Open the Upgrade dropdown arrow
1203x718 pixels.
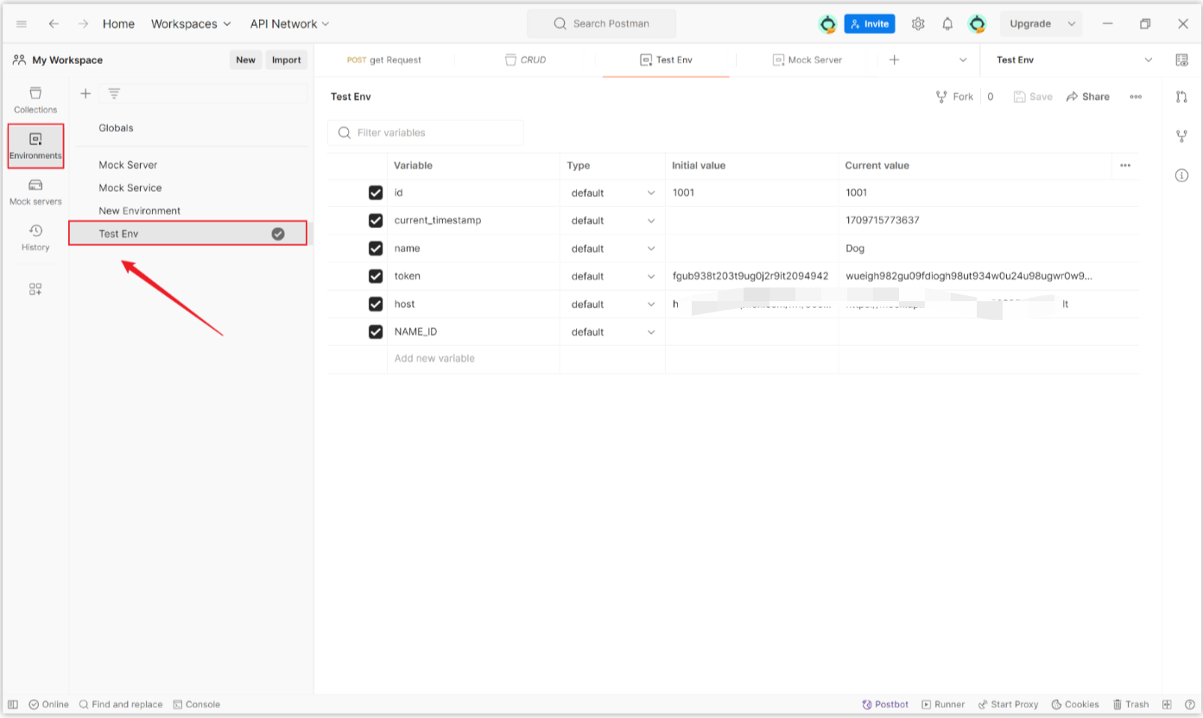pos(1071,24)
